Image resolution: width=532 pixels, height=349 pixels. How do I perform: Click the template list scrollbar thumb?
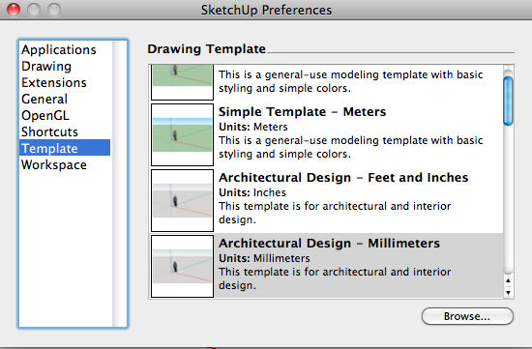508,101
